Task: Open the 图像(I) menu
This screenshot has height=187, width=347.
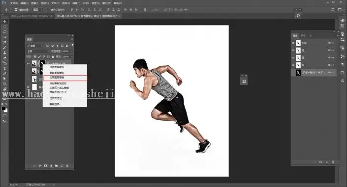Action: 34,3
